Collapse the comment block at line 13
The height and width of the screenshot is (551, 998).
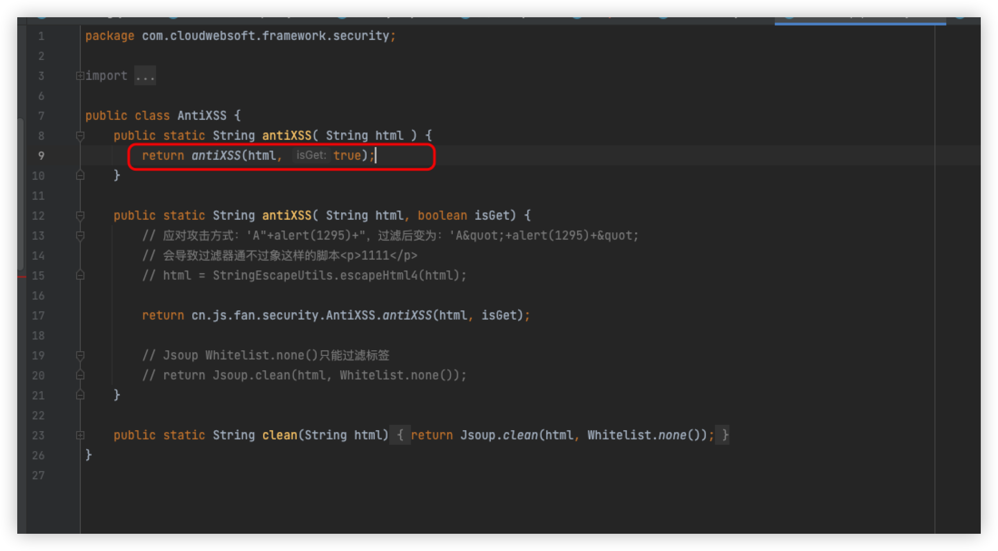point(80,236)
